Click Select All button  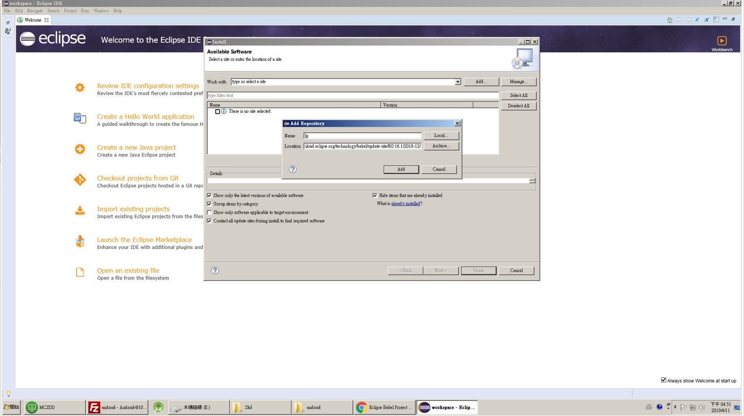pyautogui.click(x=519, y=96)
